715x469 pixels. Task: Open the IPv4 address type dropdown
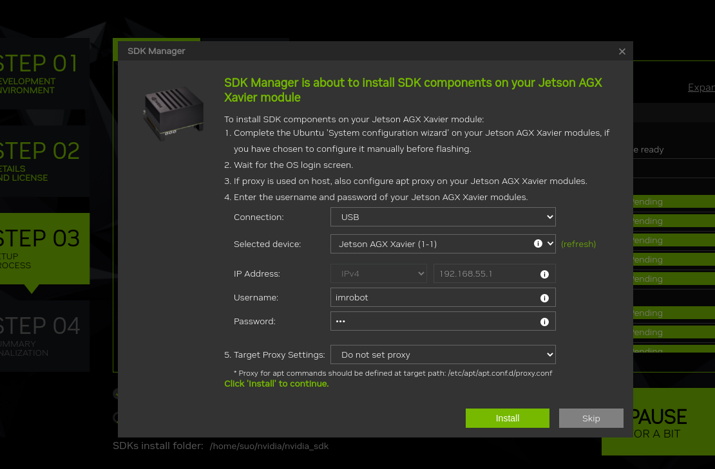click(x=379, y=273)
